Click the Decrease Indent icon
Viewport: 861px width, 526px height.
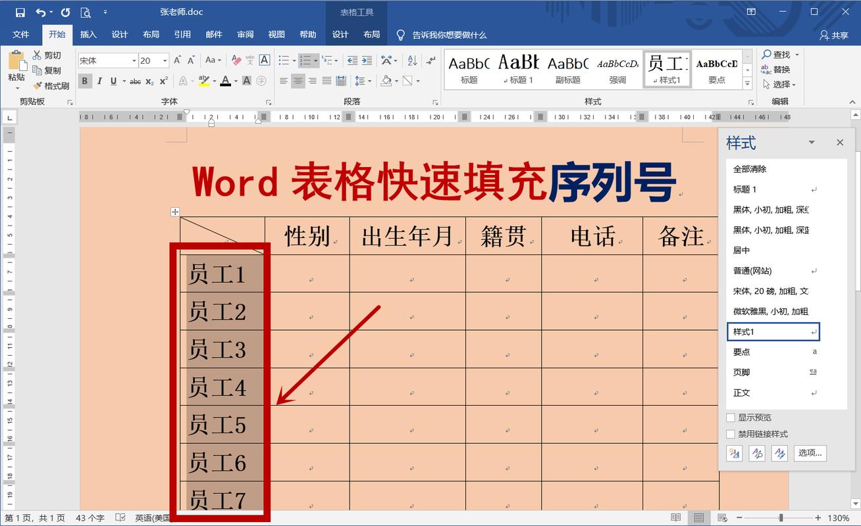pos(352,60)
